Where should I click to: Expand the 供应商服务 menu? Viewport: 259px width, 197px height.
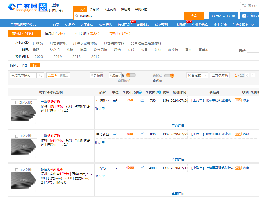[x=243, y=25]
